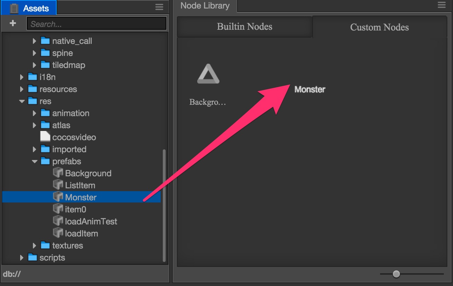Select the Monster prefab in the tree
This screenshot has width=453, height=286.
[x=81, y=197]
